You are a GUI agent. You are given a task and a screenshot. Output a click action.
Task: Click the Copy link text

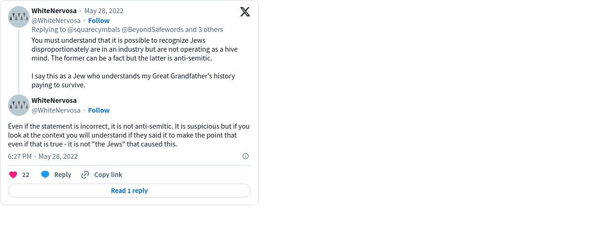[108, 175]
